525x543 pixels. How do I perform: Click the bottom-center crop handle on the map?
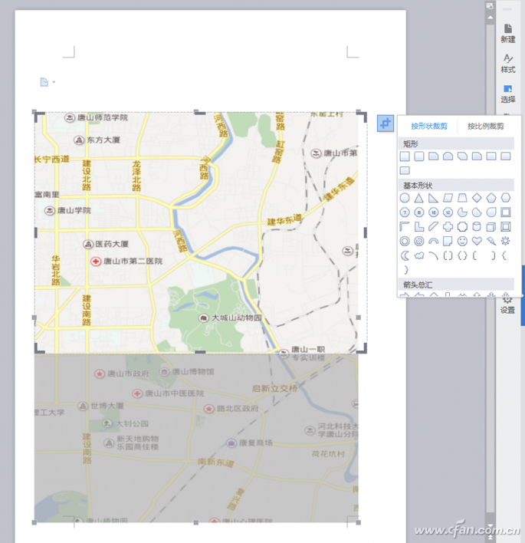click(200, 352)
